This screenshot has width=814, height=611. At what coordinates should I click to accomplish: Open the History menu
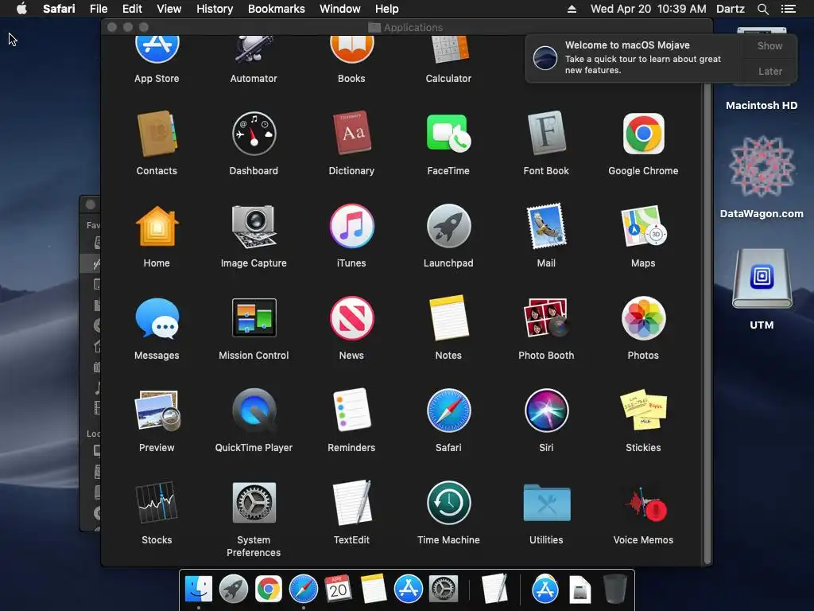click(x=215, y=9)
